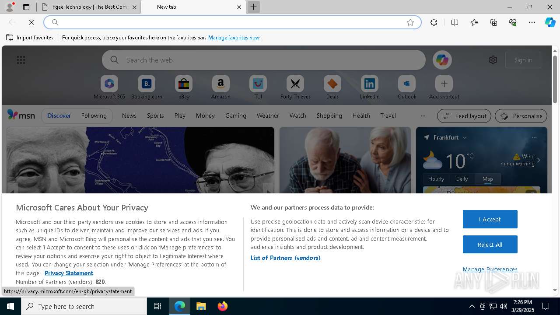Viewport: 560px width, 315px height.
Task: Focus the Edge address bar
Action: tap(232, 22)
